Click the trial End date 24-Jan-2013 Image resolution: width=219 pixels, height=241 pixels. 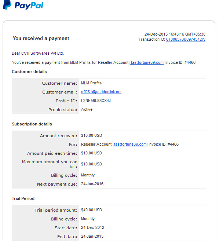[x=92, y=236]
